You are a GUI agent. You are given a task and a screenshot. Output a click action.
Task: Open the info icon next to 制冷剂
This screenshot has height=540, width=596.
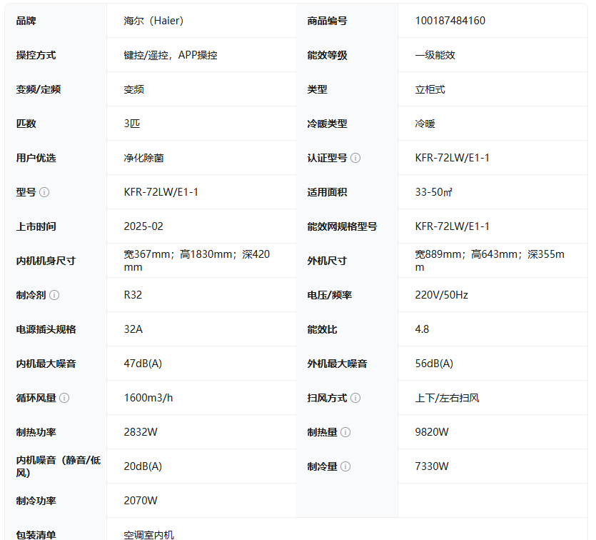[x=54, y=295]
